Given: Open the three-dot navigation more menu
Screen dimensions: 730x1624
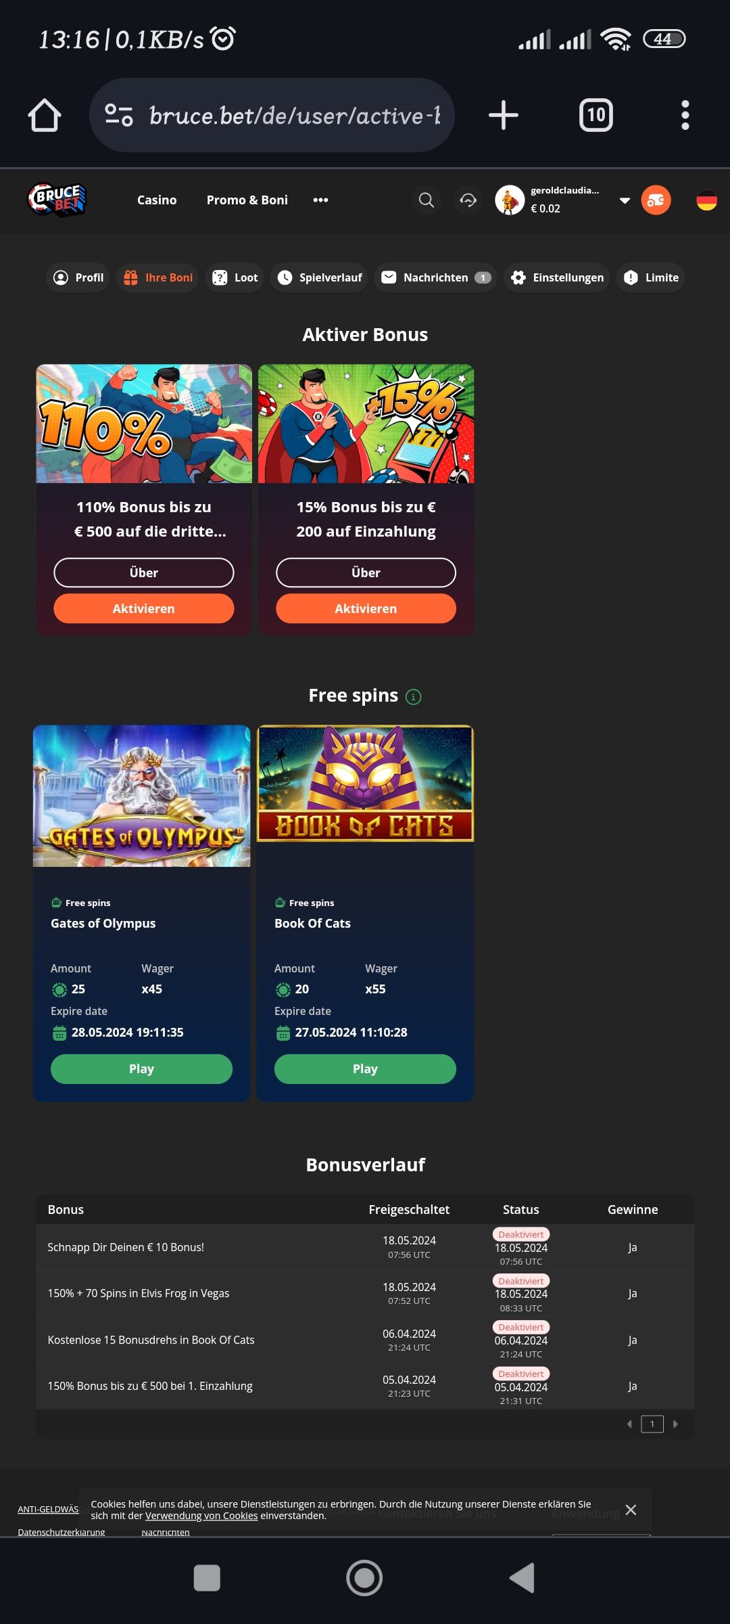Looking at the screenshot, I should 321,200.
